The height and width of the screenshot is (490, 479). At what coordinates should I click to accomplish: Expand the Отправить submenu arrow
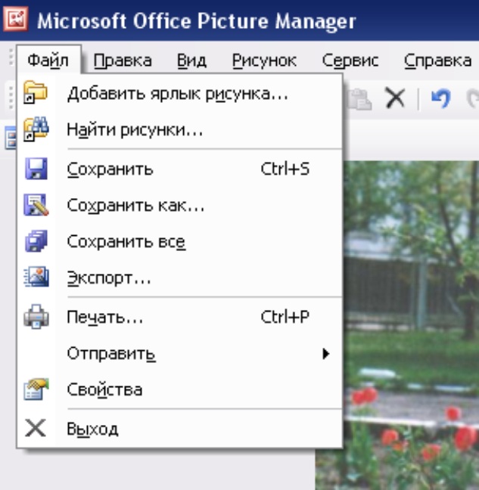tap(326, 354)
